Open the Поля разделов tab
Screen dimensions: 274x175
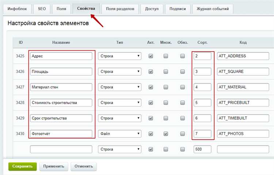click(120, 9)
